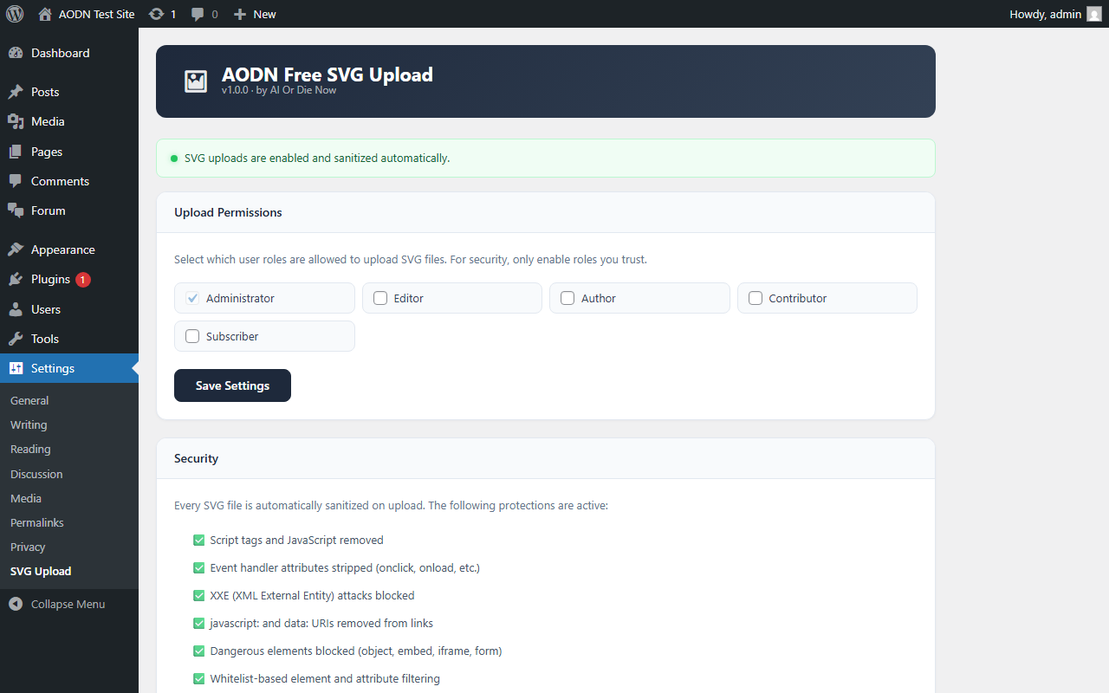1109x693 pixels.
Task: Open the Tools menu item
Action: pos(69,339)
